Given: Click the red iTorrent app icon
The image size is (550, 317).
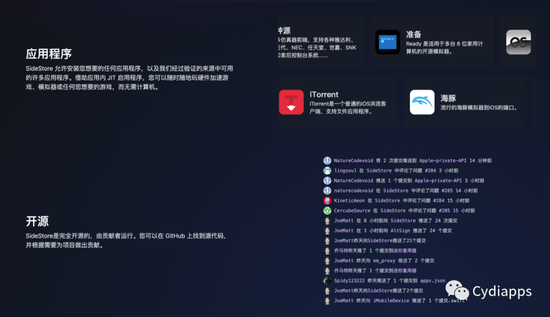Looking at the screenshot, I should [291, 102].
